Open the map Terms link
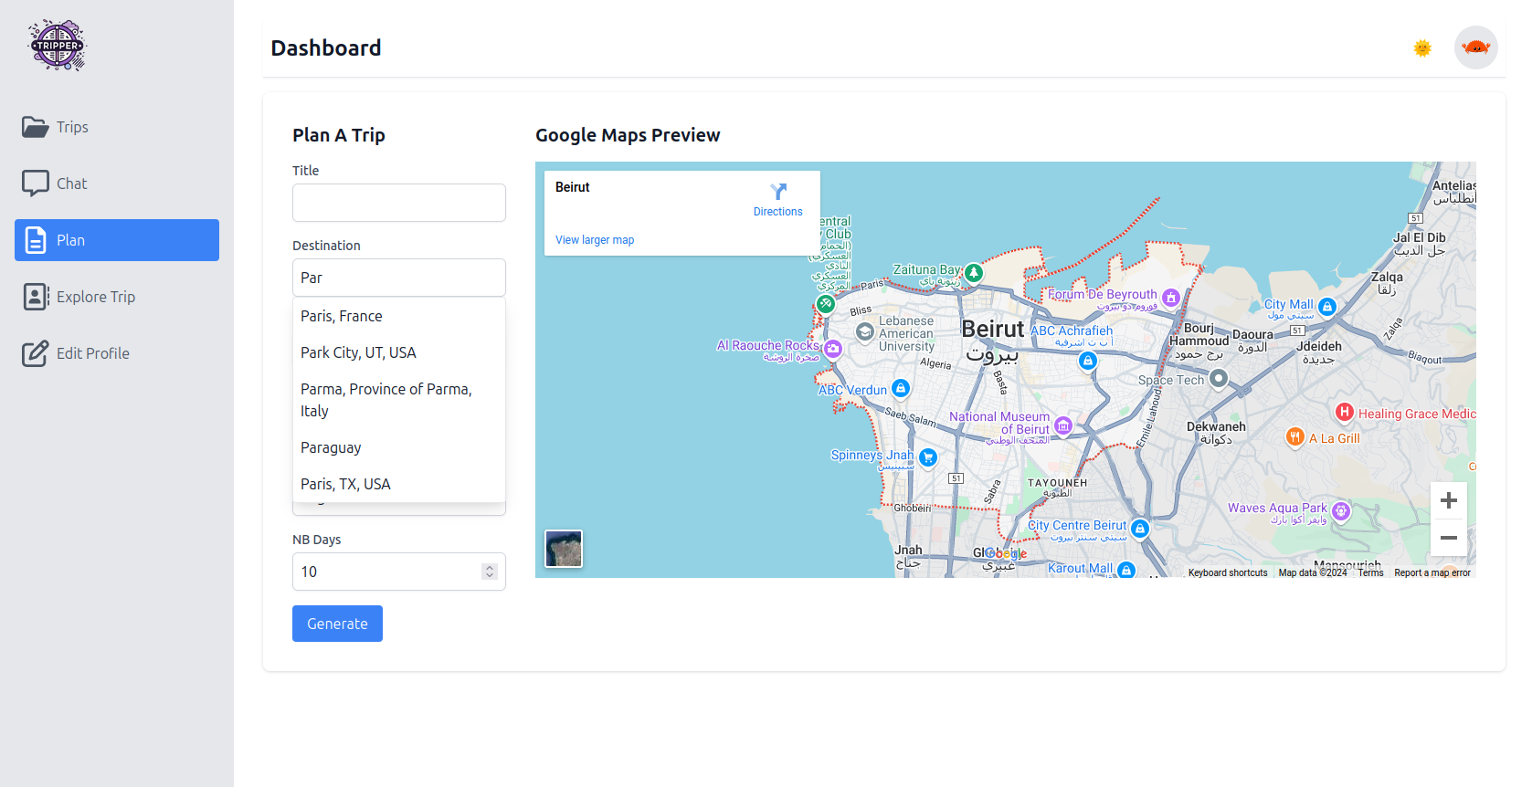 point(1370,573)
